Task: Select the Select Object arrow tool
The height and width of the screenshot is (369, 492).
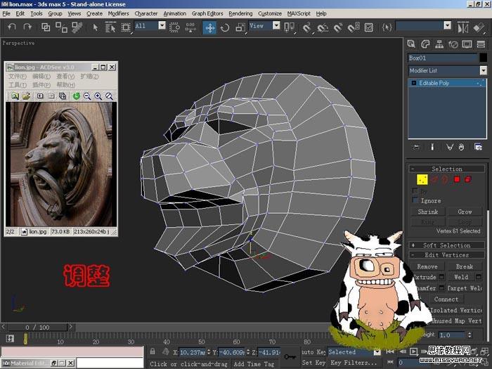Action: 96,27
